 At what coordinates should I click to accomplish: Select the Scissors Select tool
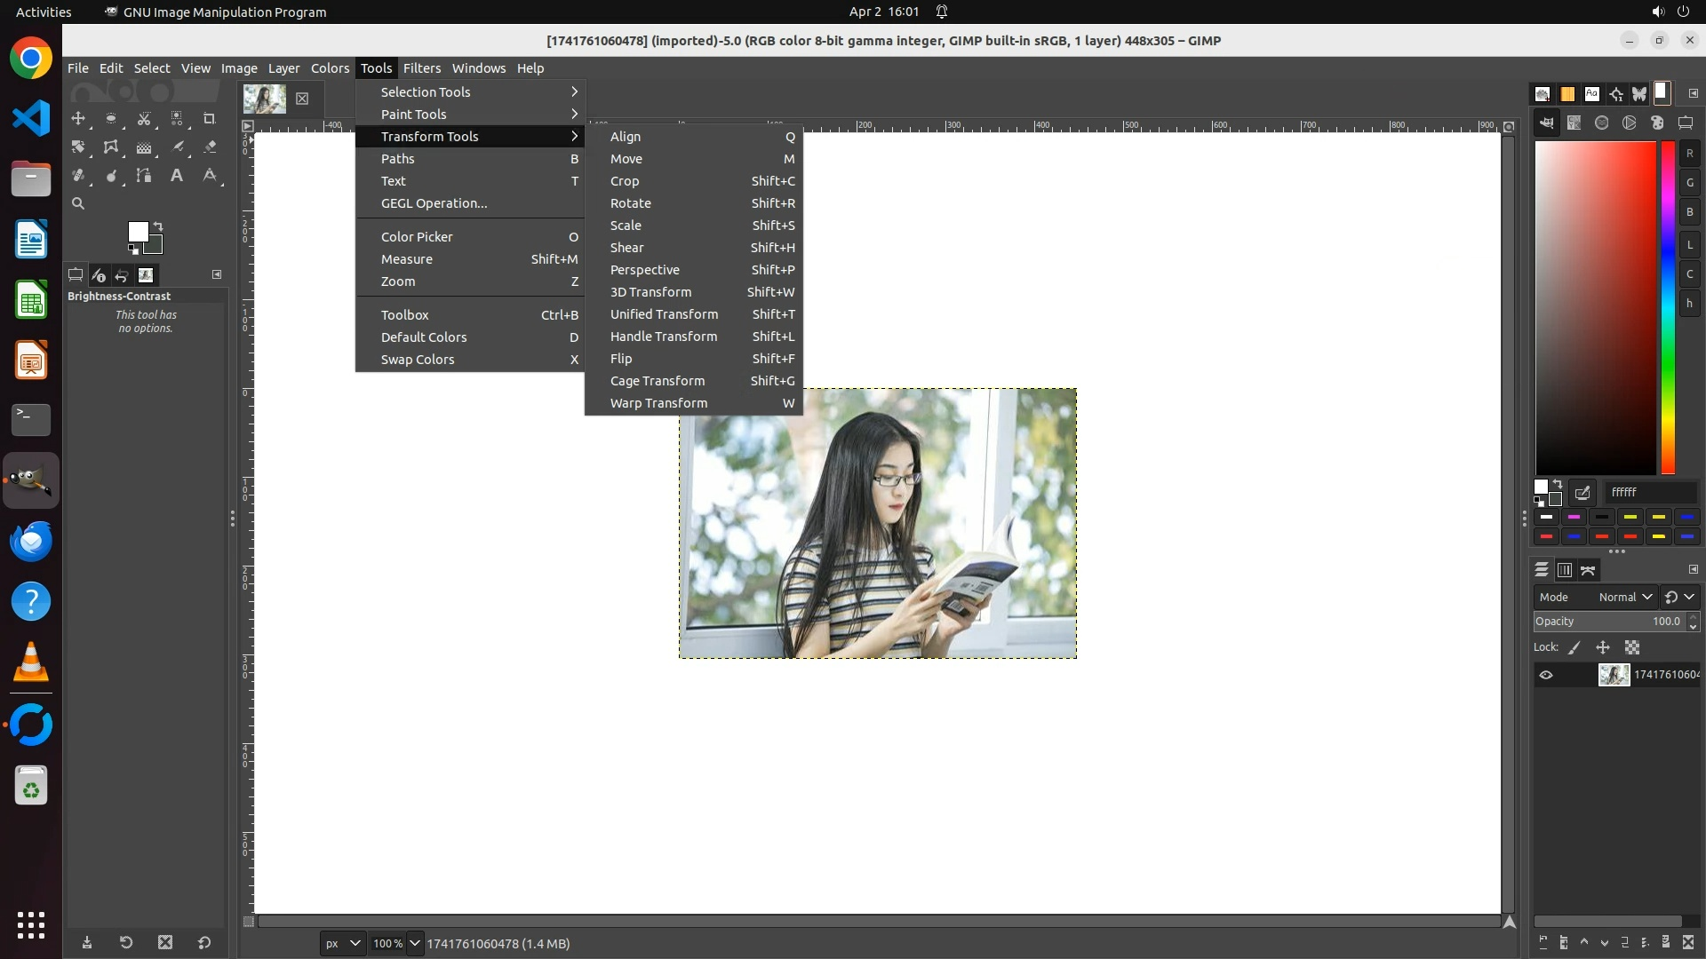click(144, 119)
